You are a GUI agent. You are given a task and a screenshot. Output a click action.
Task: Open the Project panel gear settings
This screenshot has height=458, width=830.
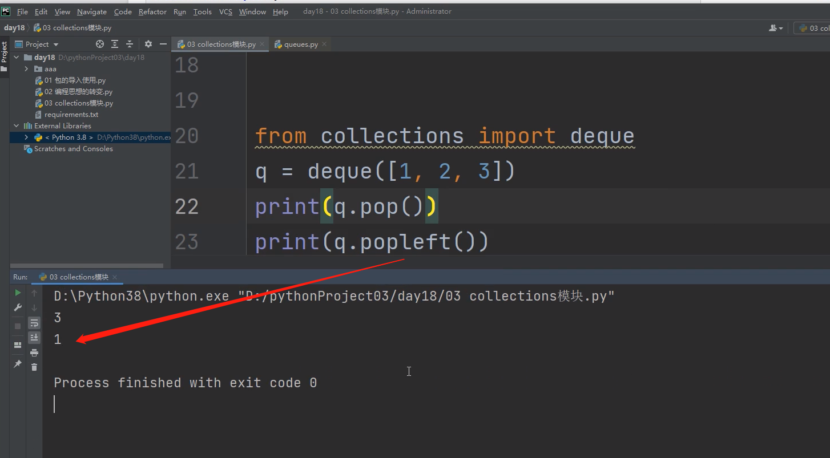click(148, 44)
